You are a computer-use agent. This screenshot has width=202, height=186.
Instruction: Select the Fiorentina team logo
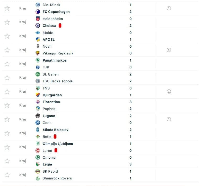[38, 102]
